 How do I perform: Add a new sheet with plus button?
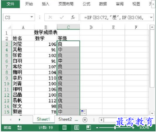[x=85, y=120]
